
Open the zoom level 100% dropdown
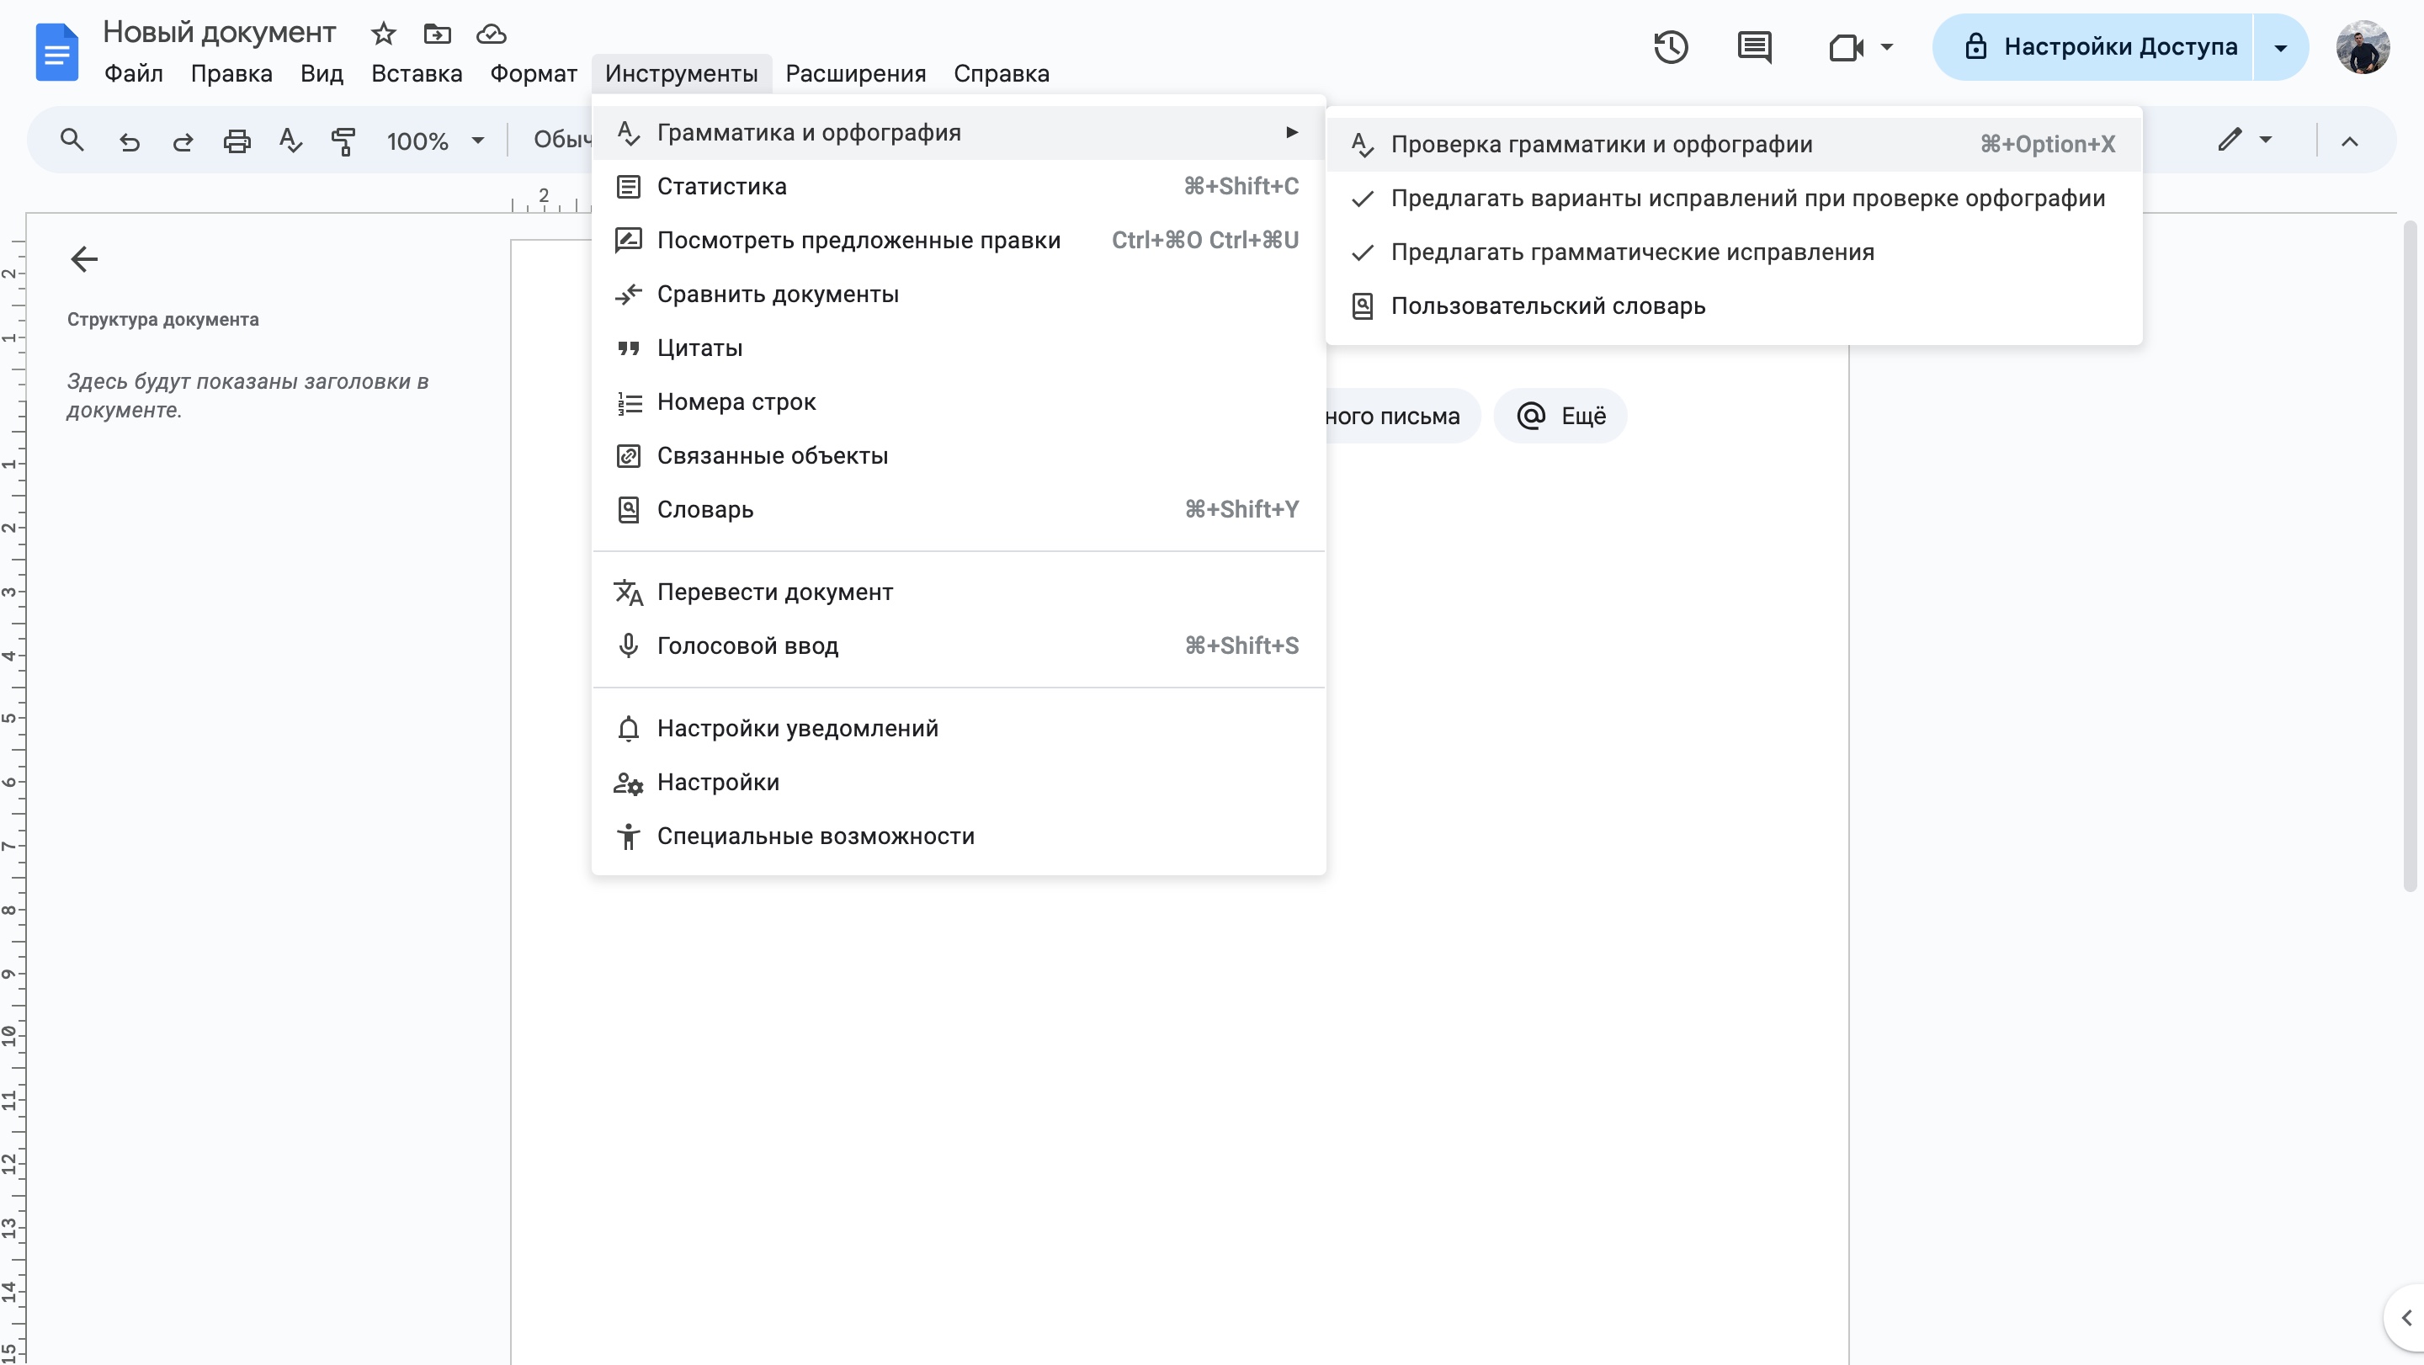pyautogui.click(x=435, y=141)
